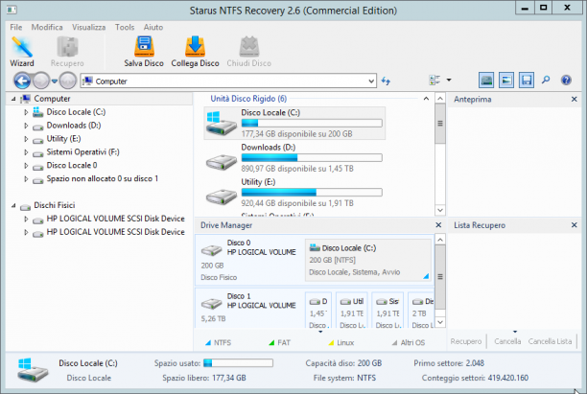Launch the Wizard tool
587x394 pixels.
(x=22, y=52)
